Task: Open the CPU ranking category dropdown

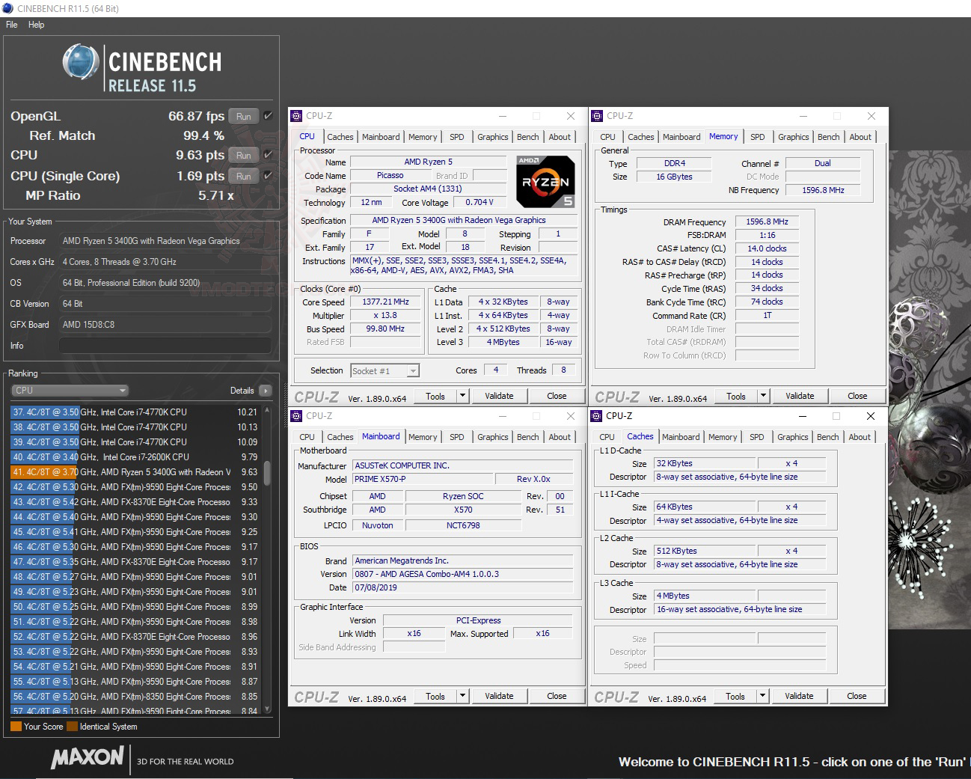Action: (x=70, y=391)
